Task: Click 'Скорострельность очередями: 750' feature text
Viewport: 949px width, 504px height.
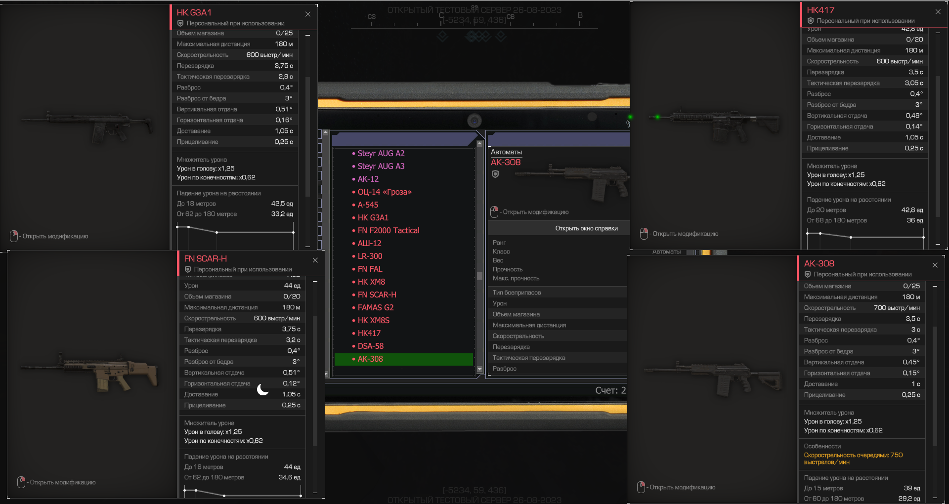Action: [853, 459]
